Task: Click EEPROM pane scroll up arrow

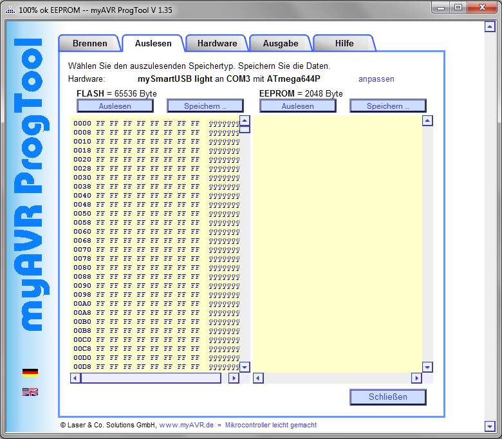Action: (428, 121)
